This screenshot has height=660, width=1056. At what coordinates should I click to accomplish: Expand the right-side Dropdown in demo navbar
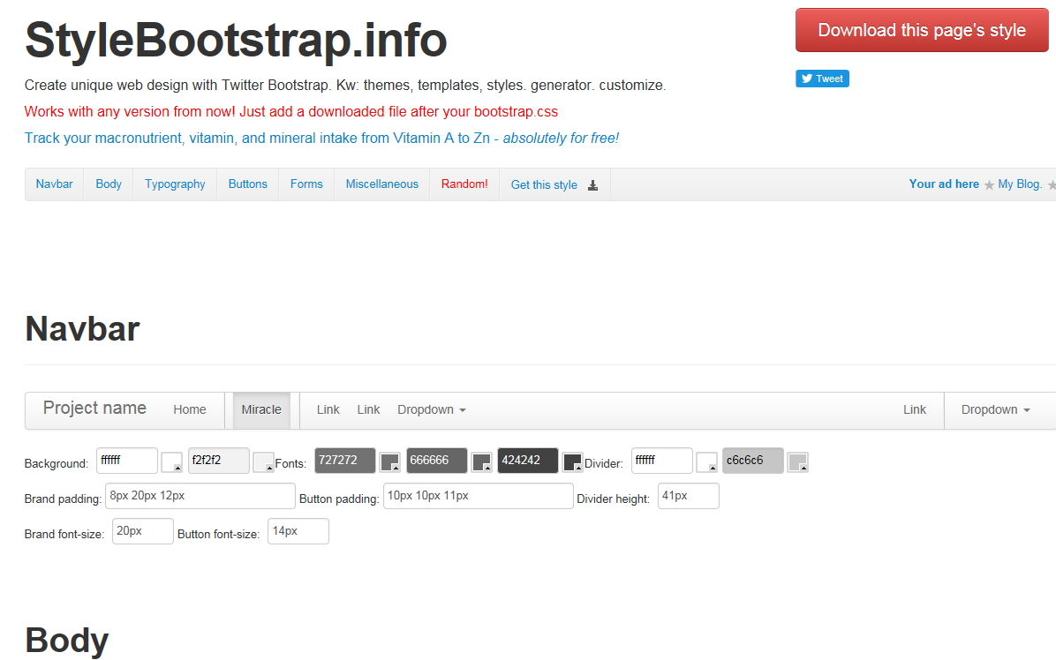coord(995,409)
